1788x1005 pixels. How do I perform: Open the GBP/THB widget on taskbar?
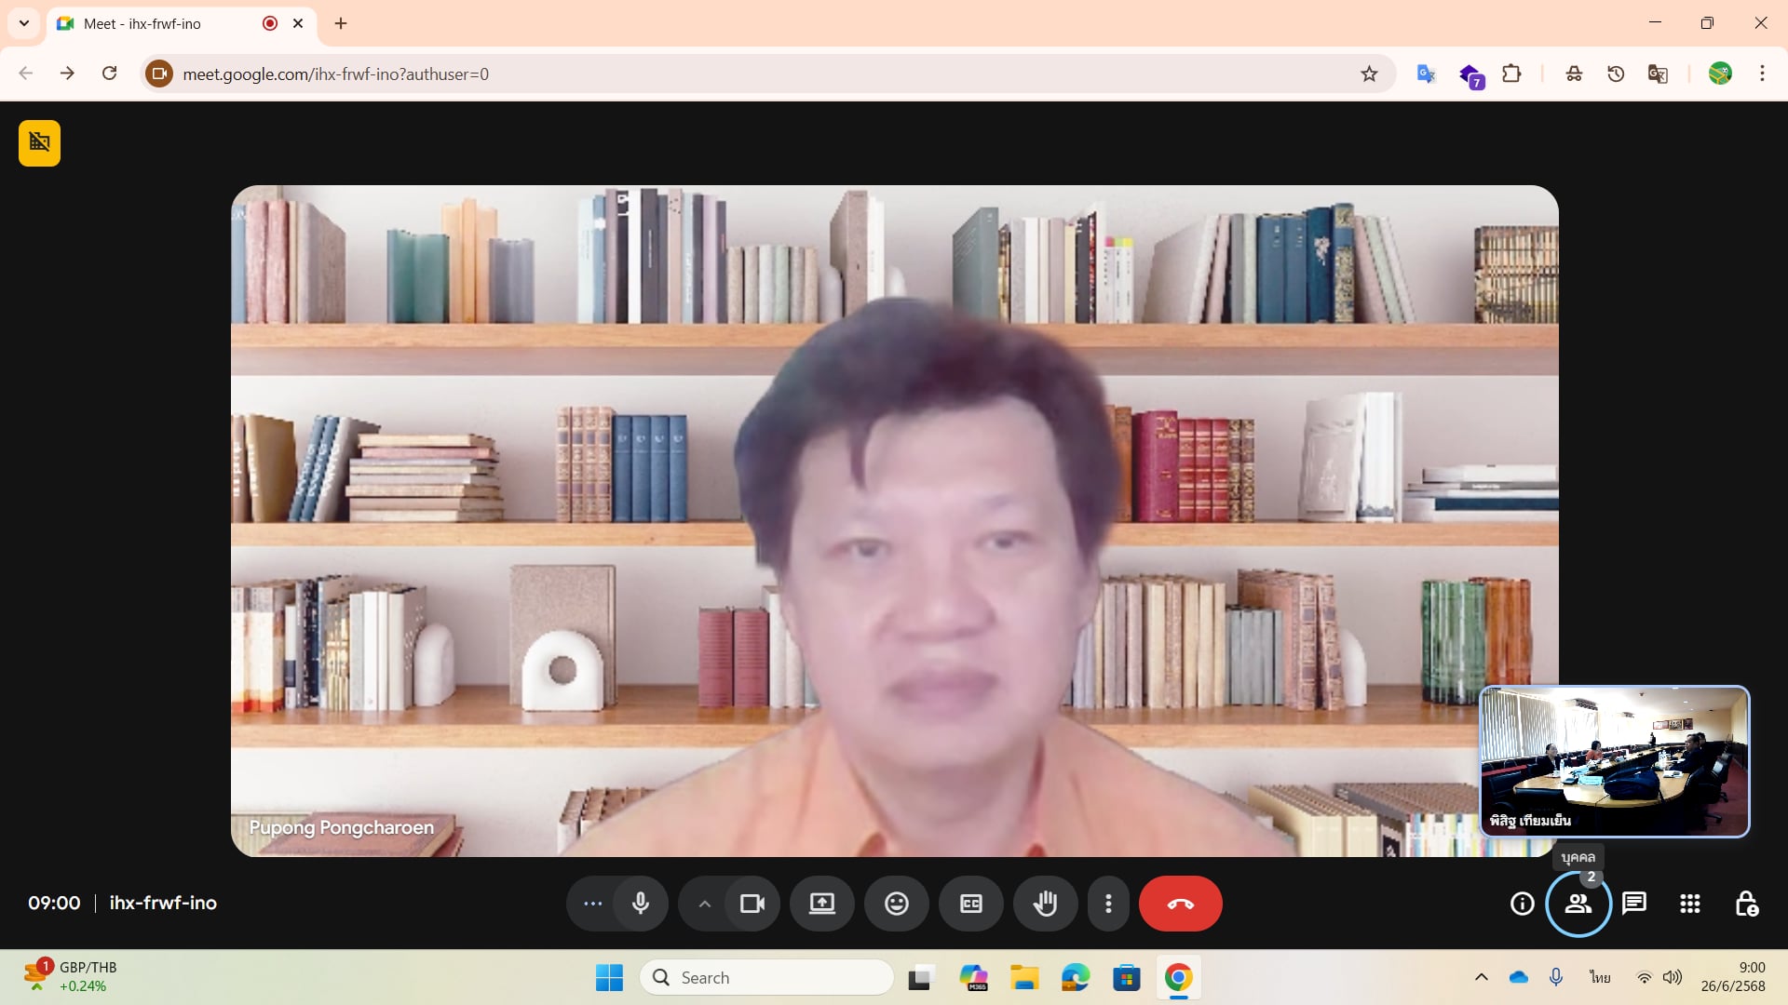[71, 977]
